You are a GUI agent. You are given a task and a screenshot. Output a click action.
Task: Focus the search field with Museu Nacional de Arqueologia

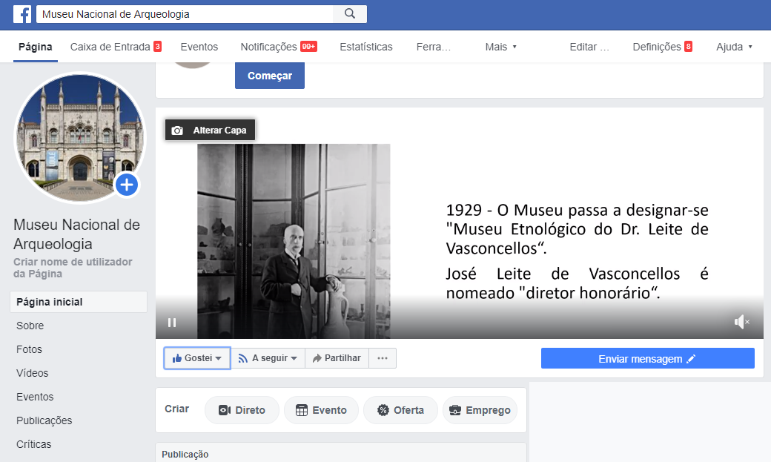click(185, 14)
